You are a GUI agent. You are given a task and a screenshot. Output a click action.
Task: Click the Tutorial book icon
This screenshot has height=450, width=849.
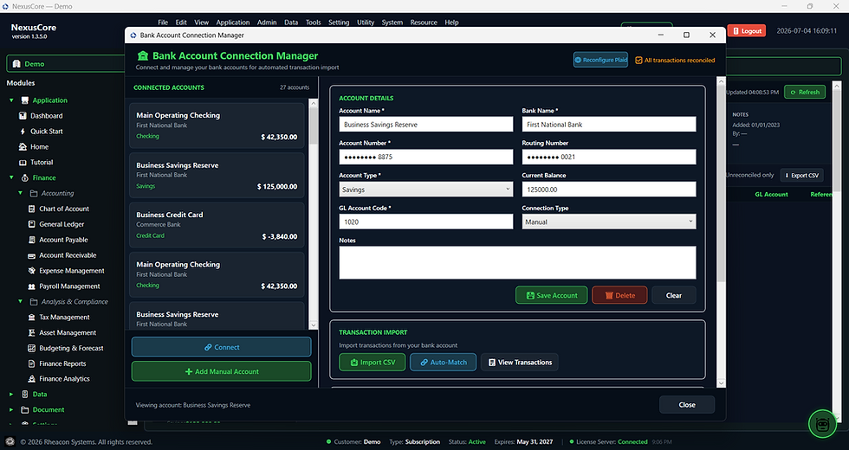coord(23,163)
